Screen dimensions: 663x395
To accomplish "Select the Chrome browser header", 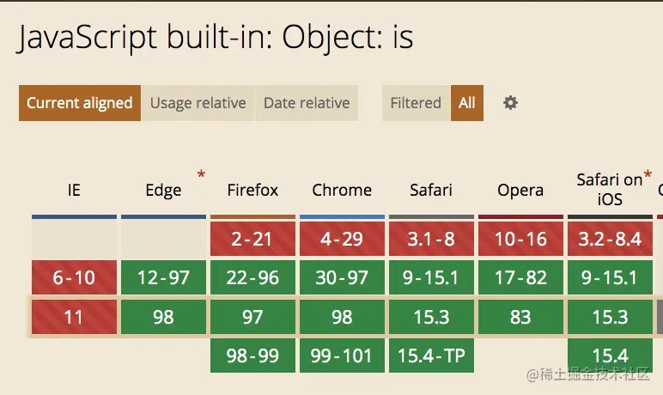I will point(342,191).
